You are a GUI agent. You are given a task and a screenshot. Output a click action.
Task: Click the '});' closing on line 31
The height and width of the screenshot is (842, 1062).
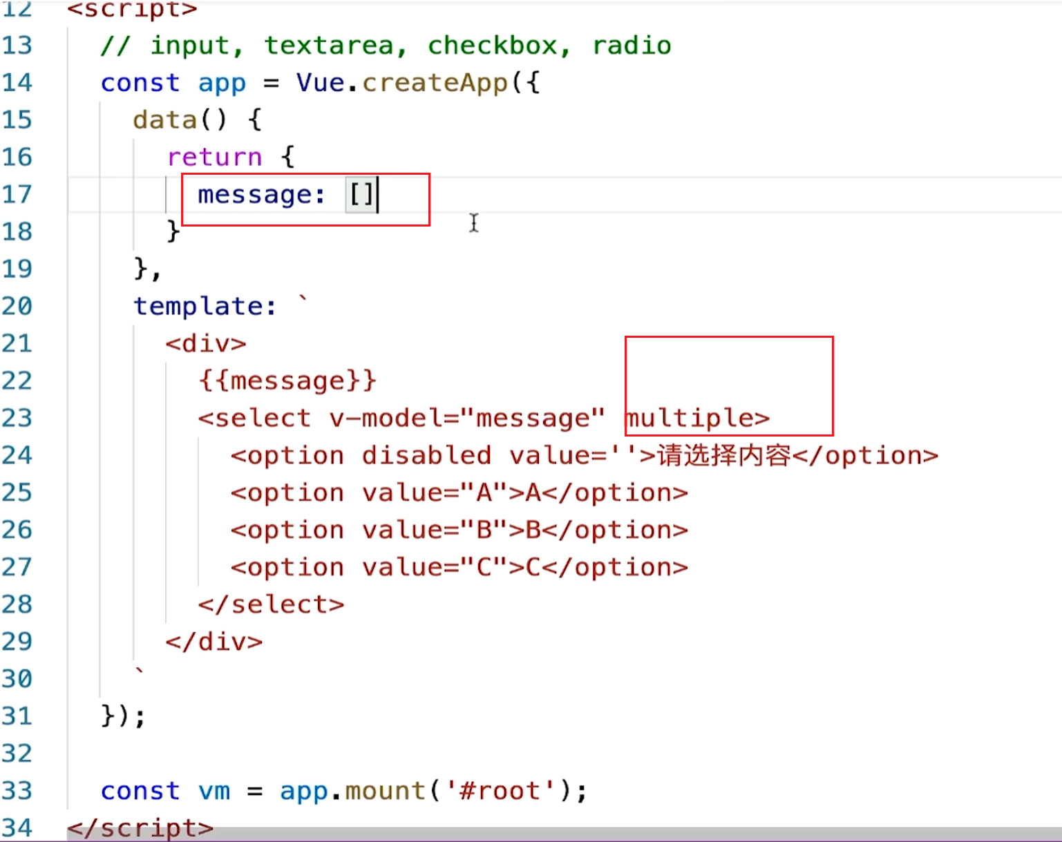click(124, 717)
